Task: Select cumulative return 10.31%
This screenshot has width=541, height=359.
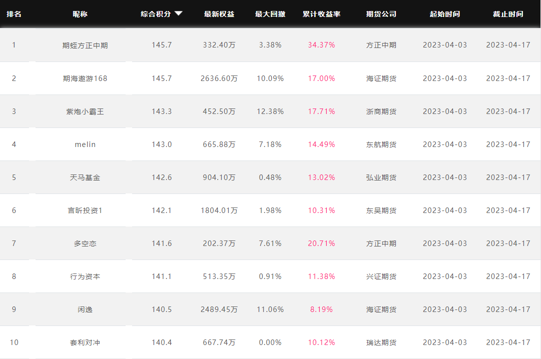Action: pos(322,210)
